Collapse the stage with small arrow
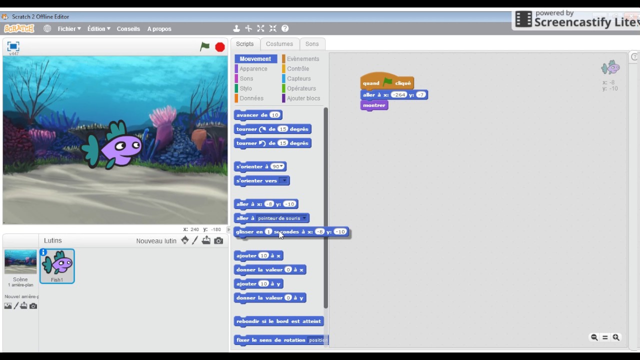 coord(229,229)
